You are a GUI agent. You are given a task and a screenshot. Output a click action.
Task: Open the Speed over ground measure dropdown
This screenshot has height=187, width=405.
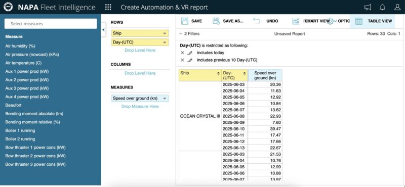[x=165, y=99]
